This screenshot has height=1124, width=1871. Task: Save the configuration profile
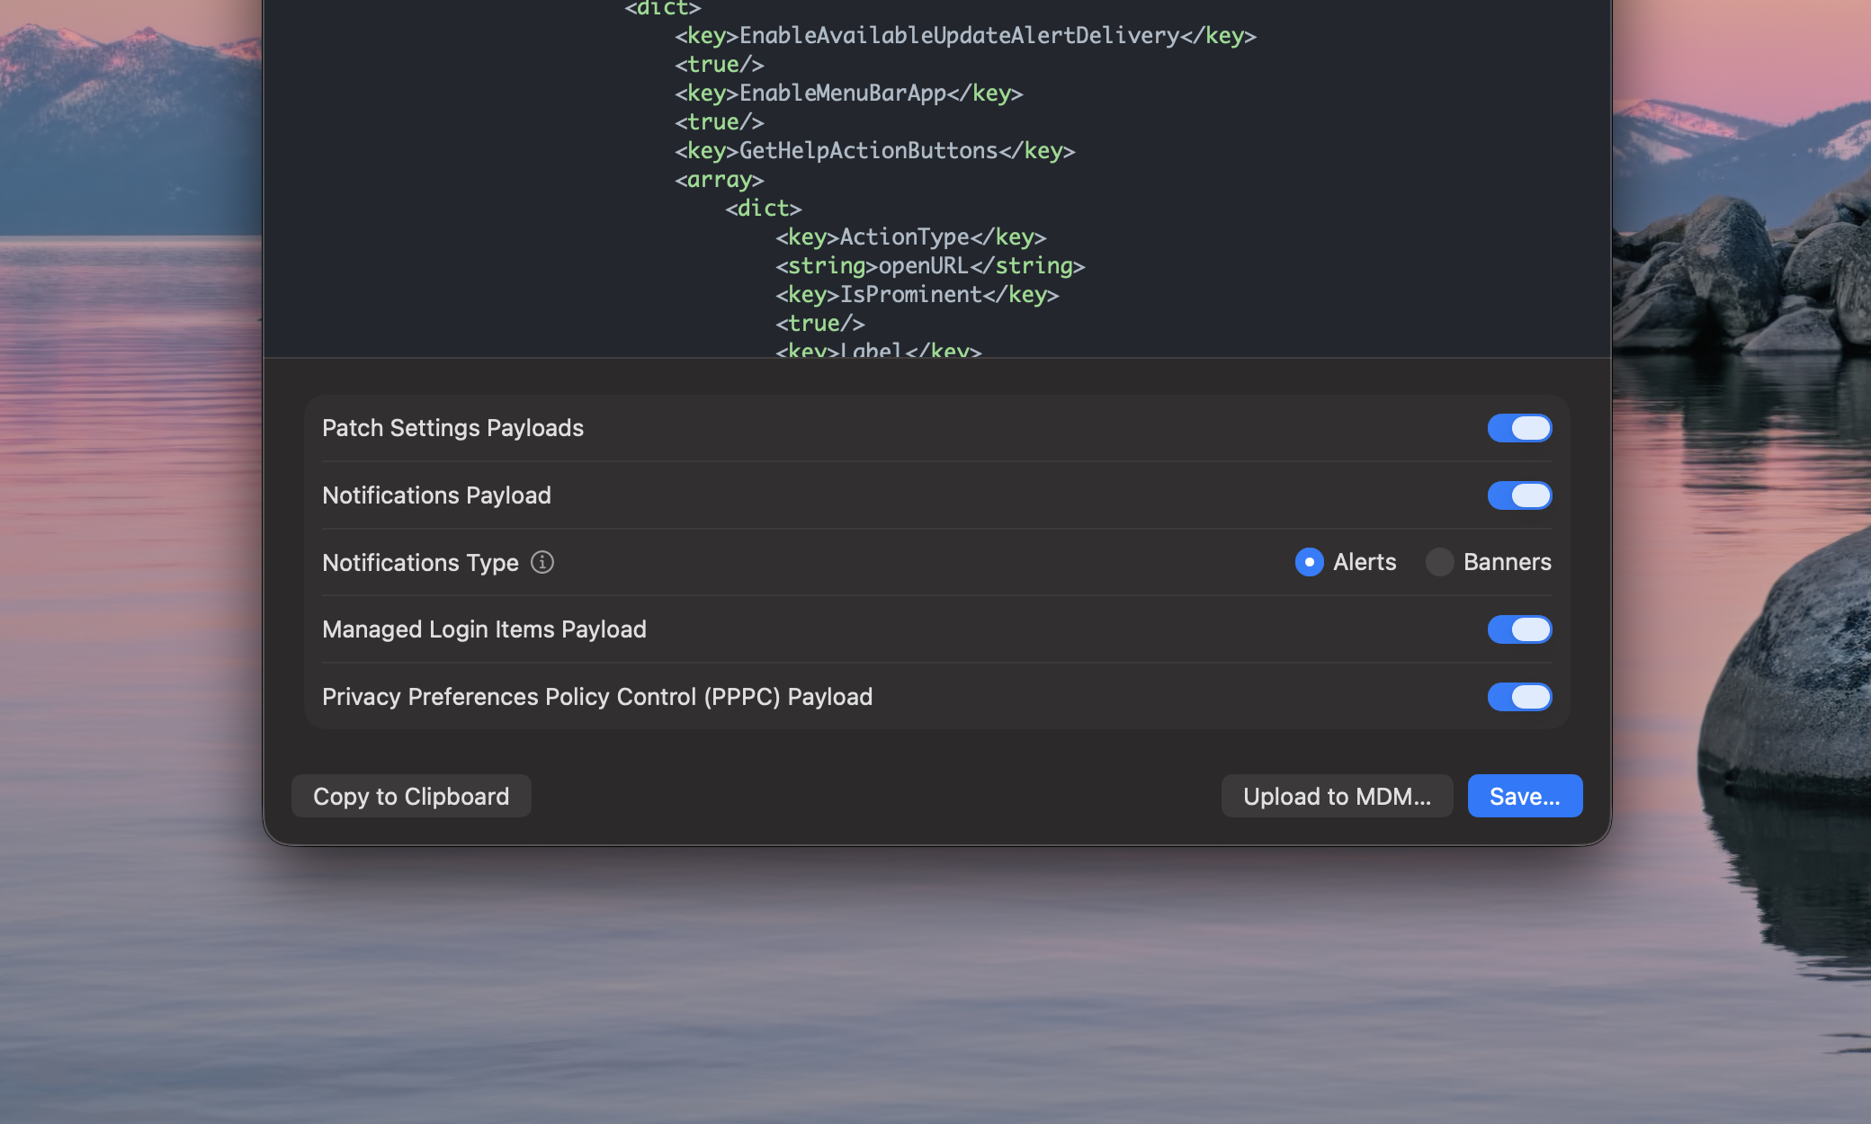1525,796
